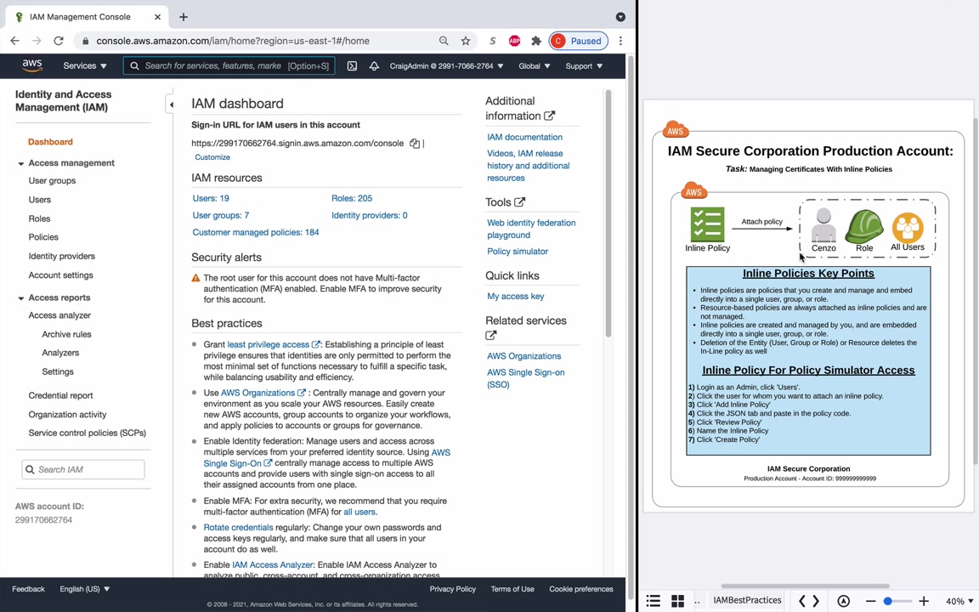This screenshot has width=979, height=612.
Task: Click the Search IAM input field
Action: click(83, 469)
